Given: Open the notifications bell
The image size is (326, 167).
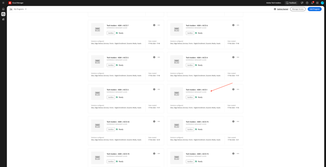Looking at the screenshot, I should 312,3.
